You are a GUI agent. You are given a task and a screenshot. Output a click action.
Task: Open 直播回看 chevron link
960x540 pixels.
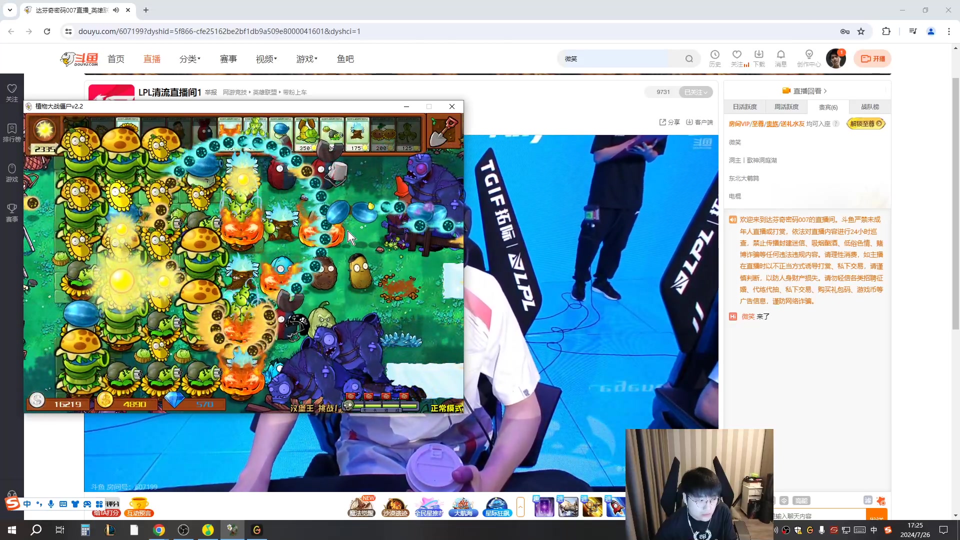click(x=805, y=91)
